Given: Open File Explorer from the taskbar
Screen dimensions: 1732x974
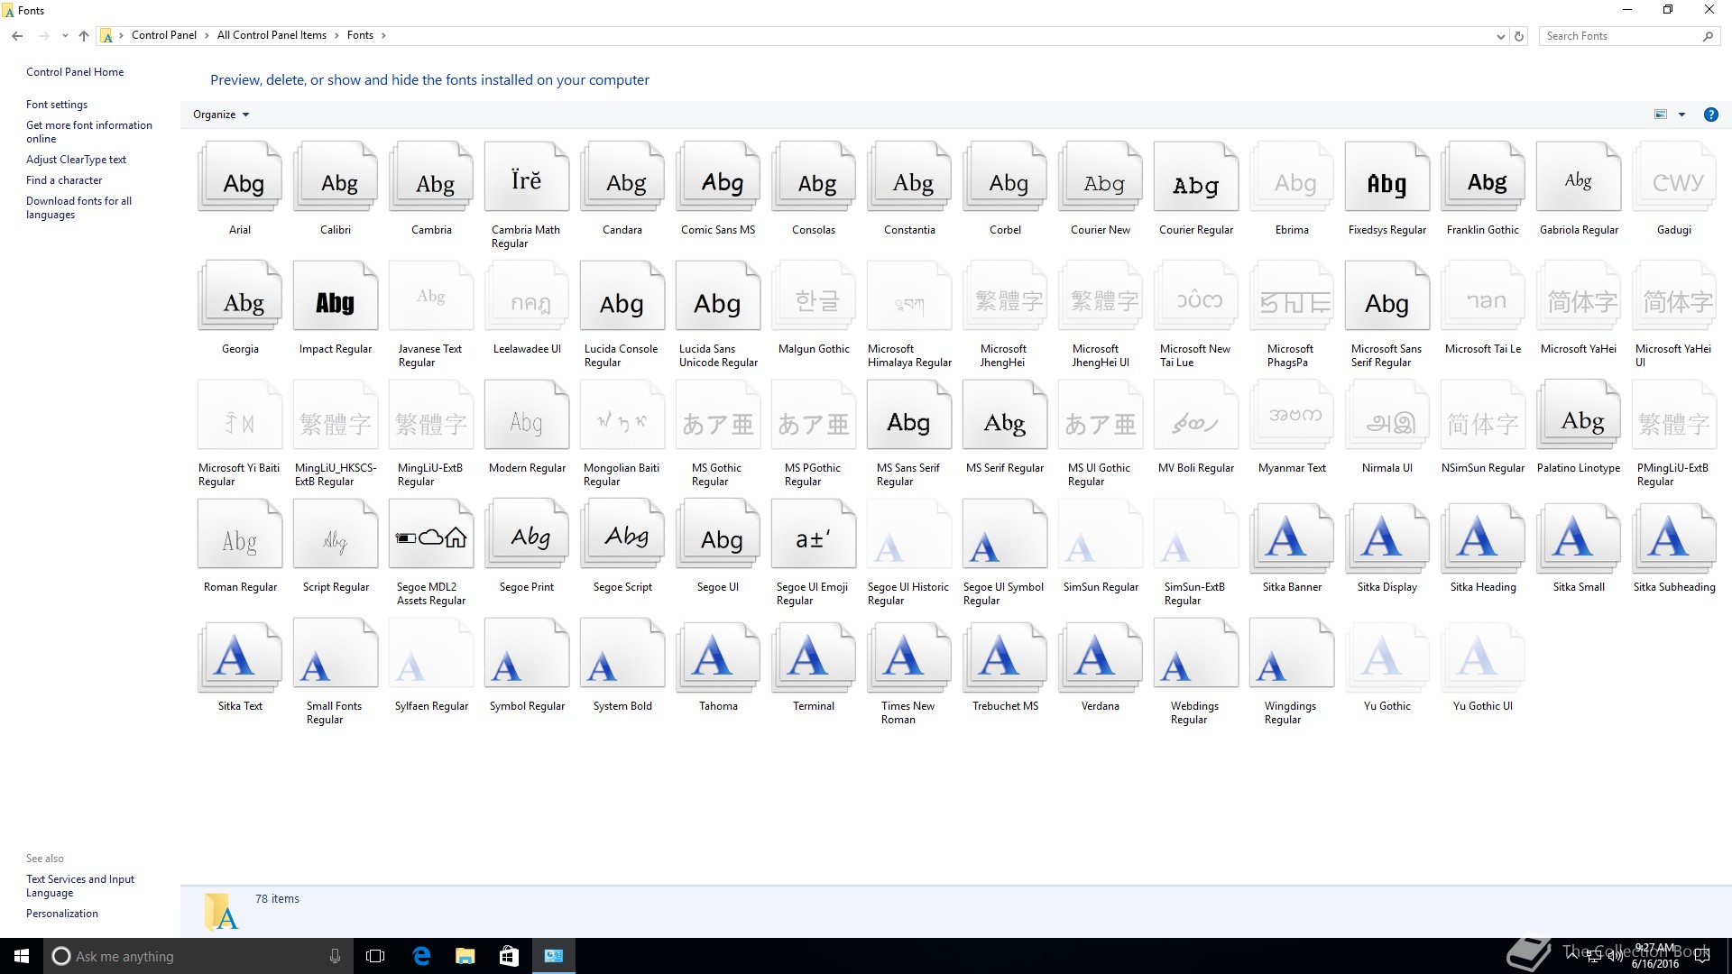Looking at the screenshot, I should pos(465,956).
